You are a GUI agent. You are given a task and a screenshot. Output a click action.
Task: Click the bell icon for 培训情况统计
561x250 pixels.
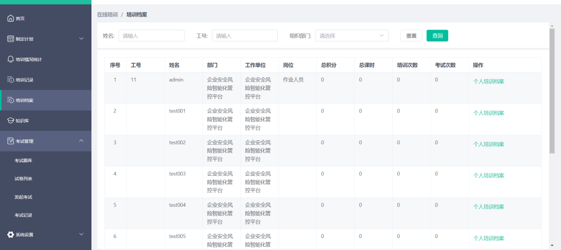tap(10, 59)
